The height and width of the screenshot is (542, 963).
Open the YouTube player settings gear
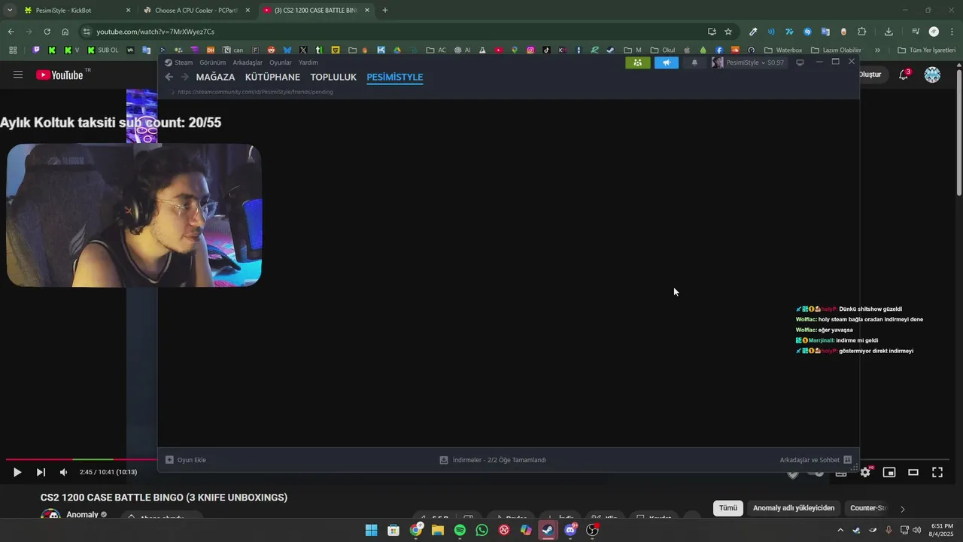[865, 472]
